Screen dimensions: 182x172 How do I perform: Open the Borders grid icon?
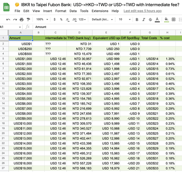[x=173, y=20]
